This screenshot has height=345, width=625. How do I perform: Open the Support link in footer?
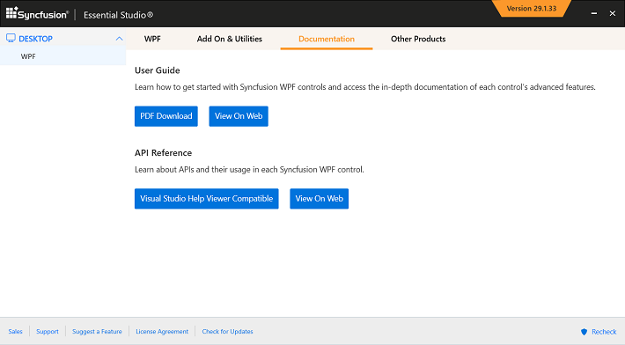(48, 332)
